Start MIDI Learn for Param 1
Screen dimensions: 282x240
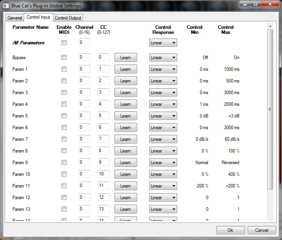pos(126,69)
